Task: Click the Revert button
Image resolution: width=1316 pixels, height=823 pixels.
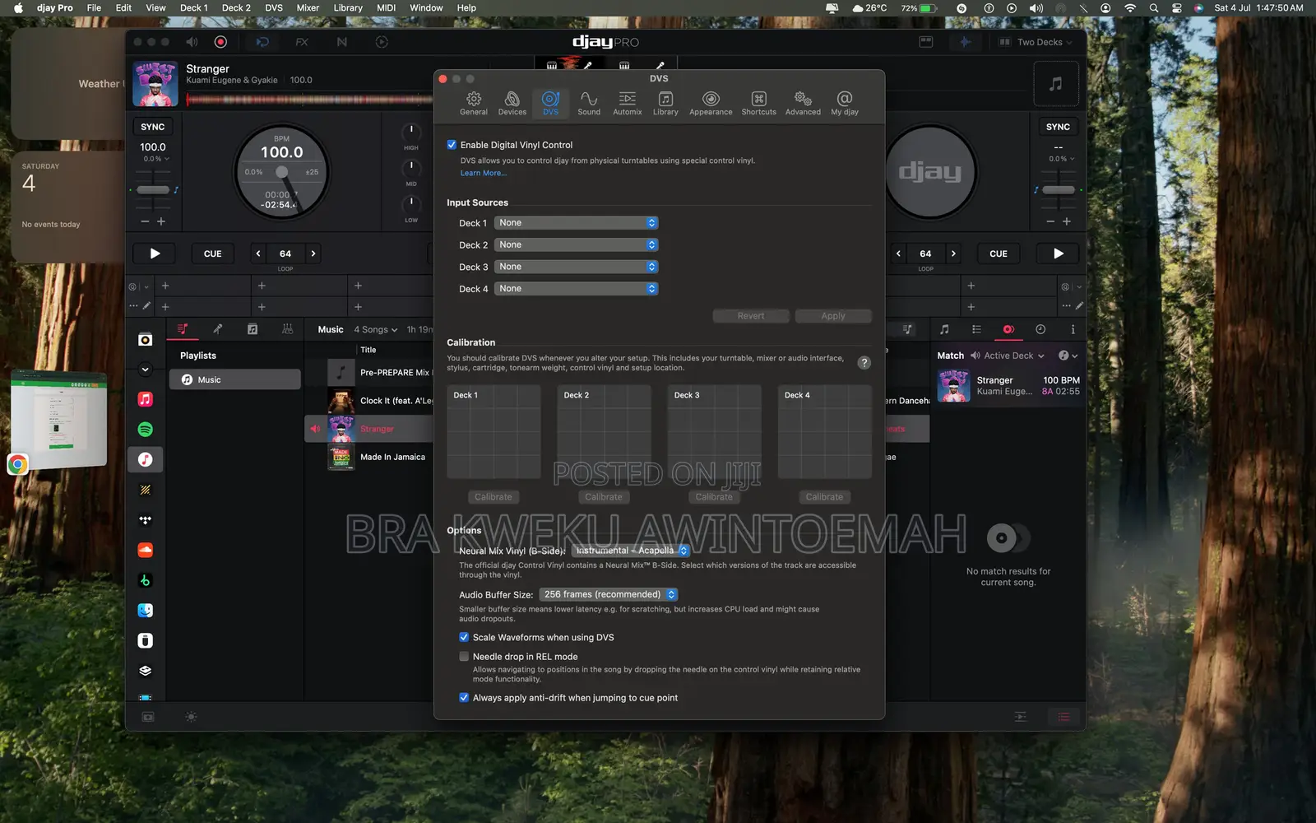Action: click(751, 316)
